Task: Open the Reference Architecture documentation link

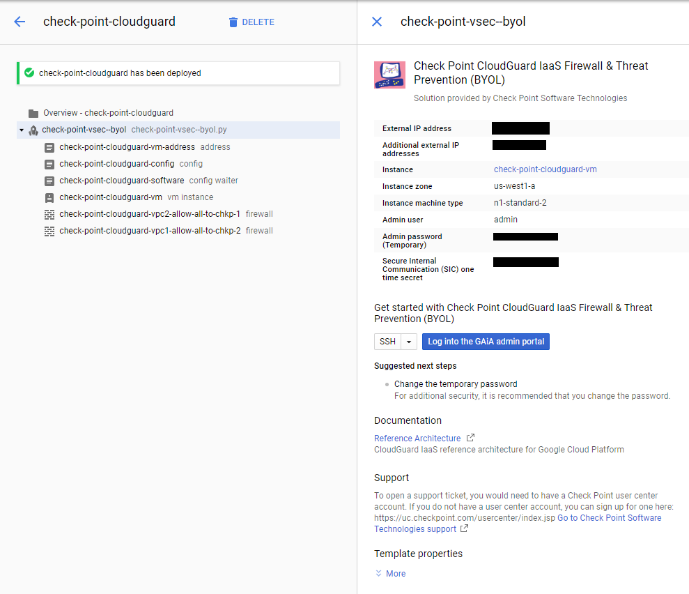Action: tap(417, 439)
